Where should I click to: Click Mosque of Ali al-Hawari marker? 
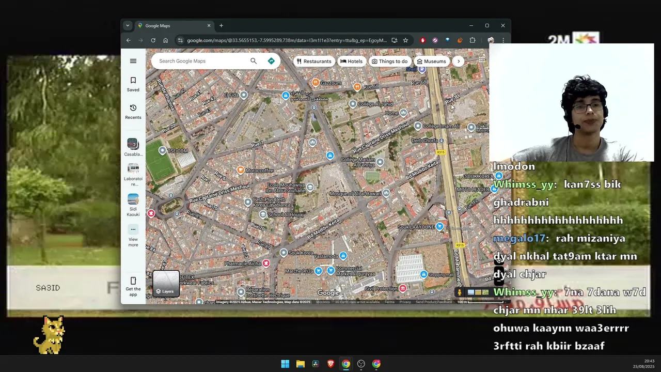(386, 193)
